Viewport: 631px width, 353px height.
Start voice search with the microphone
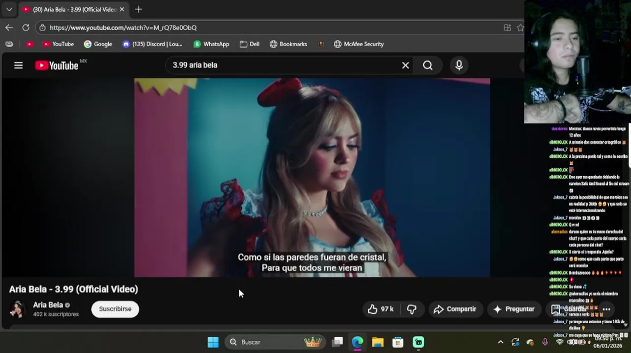click(459, 65)
